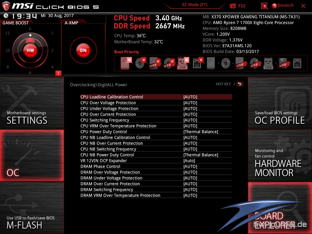The height and width of the screenshot is (234, 312).
Task: Click the CPU NB Over Current Protection row
Action: point(156,143)
